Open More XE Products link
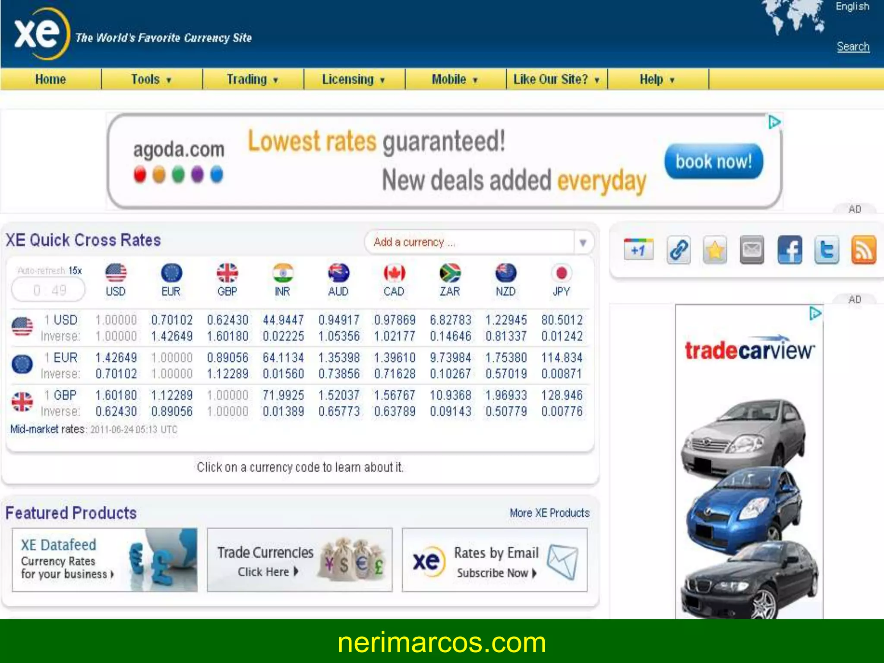This screenshot has width=884, height=663. tap(549, 513)
